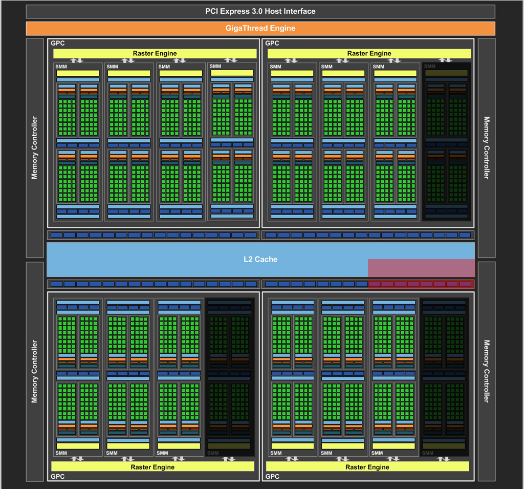Select Raster Engine in the bottom-left GPC
The width and height of the screenshot is (524, 489).
(152, 466)
